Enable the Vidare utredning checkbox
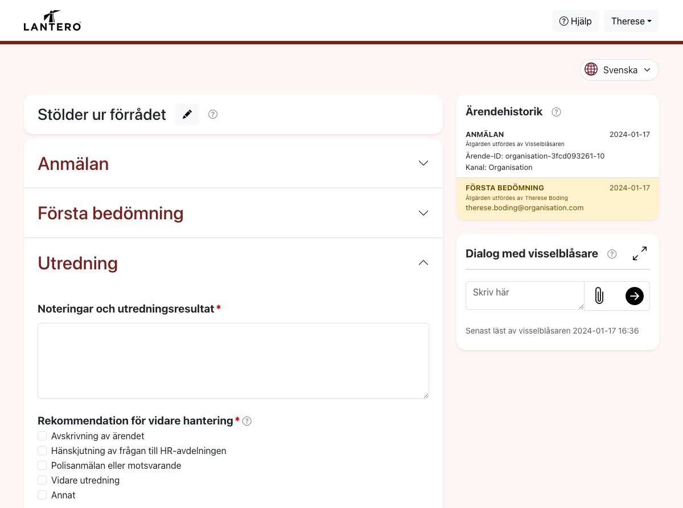Screen dimensions: 683x508 42,480
